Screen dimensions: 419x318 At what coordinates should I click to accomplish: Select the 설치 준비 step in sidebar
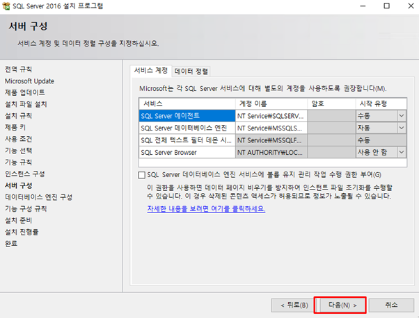[x=18, y=220]
